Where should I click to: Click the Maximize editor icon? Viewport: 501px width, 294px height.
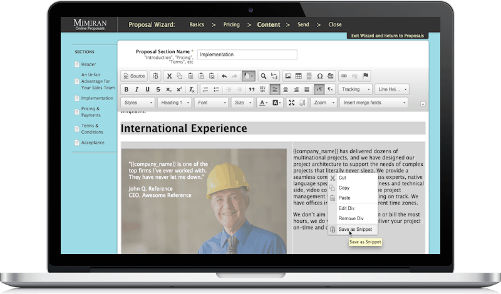[x=291, y=103]
